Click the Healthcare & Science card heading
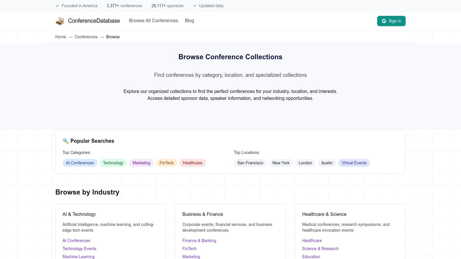Viewport: 461px width, 259px height. (x=324, y=214)
